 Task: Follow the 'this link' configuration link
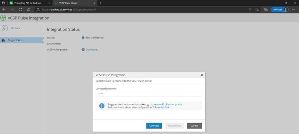coord(165,108)
